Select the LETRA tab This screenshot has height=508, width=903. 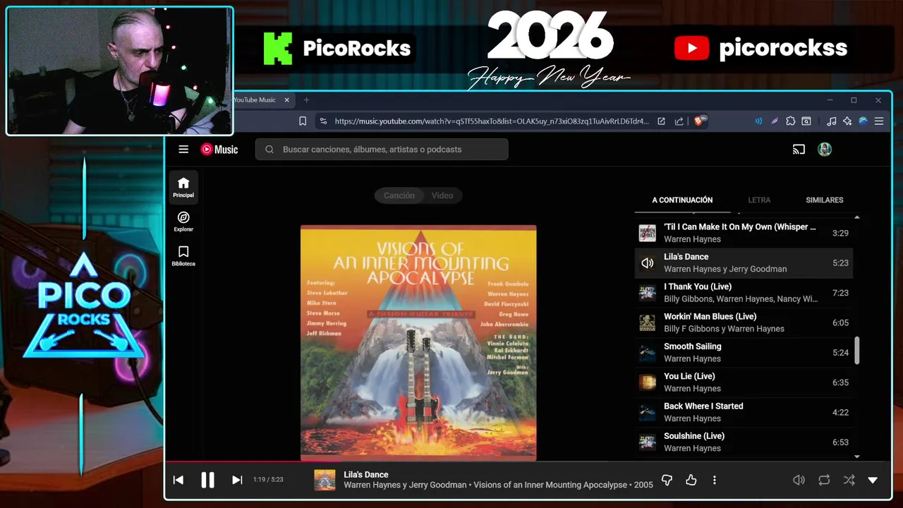tap(759, 200)
